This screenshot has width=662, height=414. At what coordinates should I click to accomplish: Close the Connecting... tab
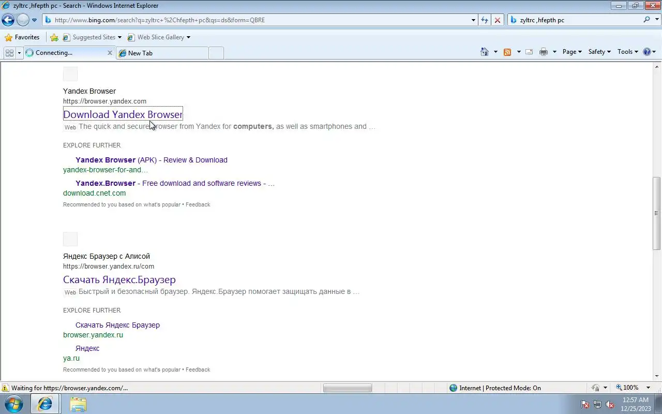click(x=110, y=53)
